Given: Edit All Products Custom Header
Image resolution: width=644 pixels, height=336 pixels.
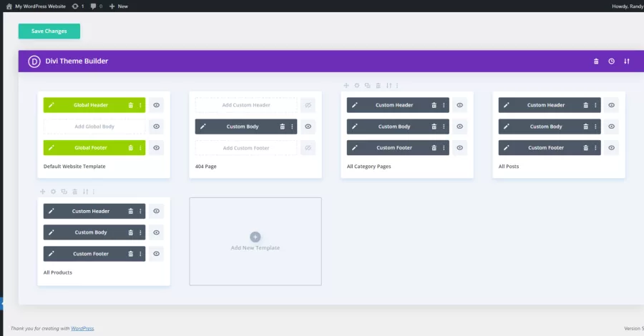Looking at the screenshot, I should (52, 211).
